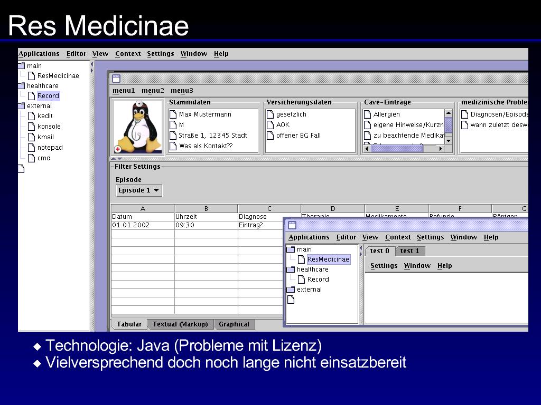Click the split pane collapse arrows above Filter Settings
This screenshot has height=405, width=541.
117,159
